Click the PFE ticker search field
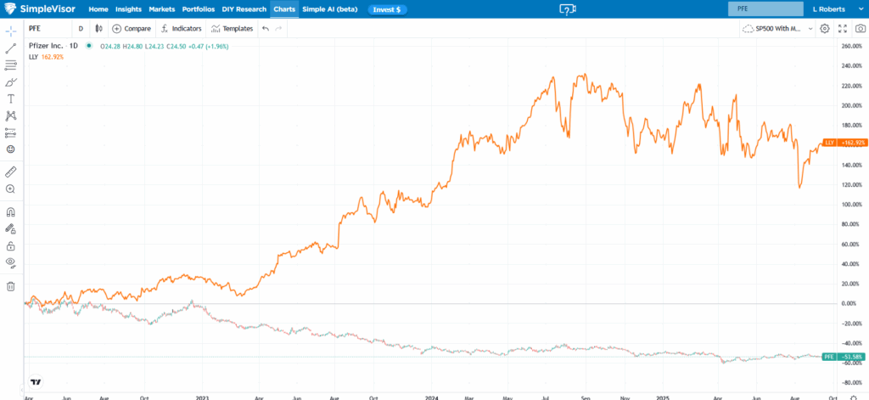 (x=765, y=8)
